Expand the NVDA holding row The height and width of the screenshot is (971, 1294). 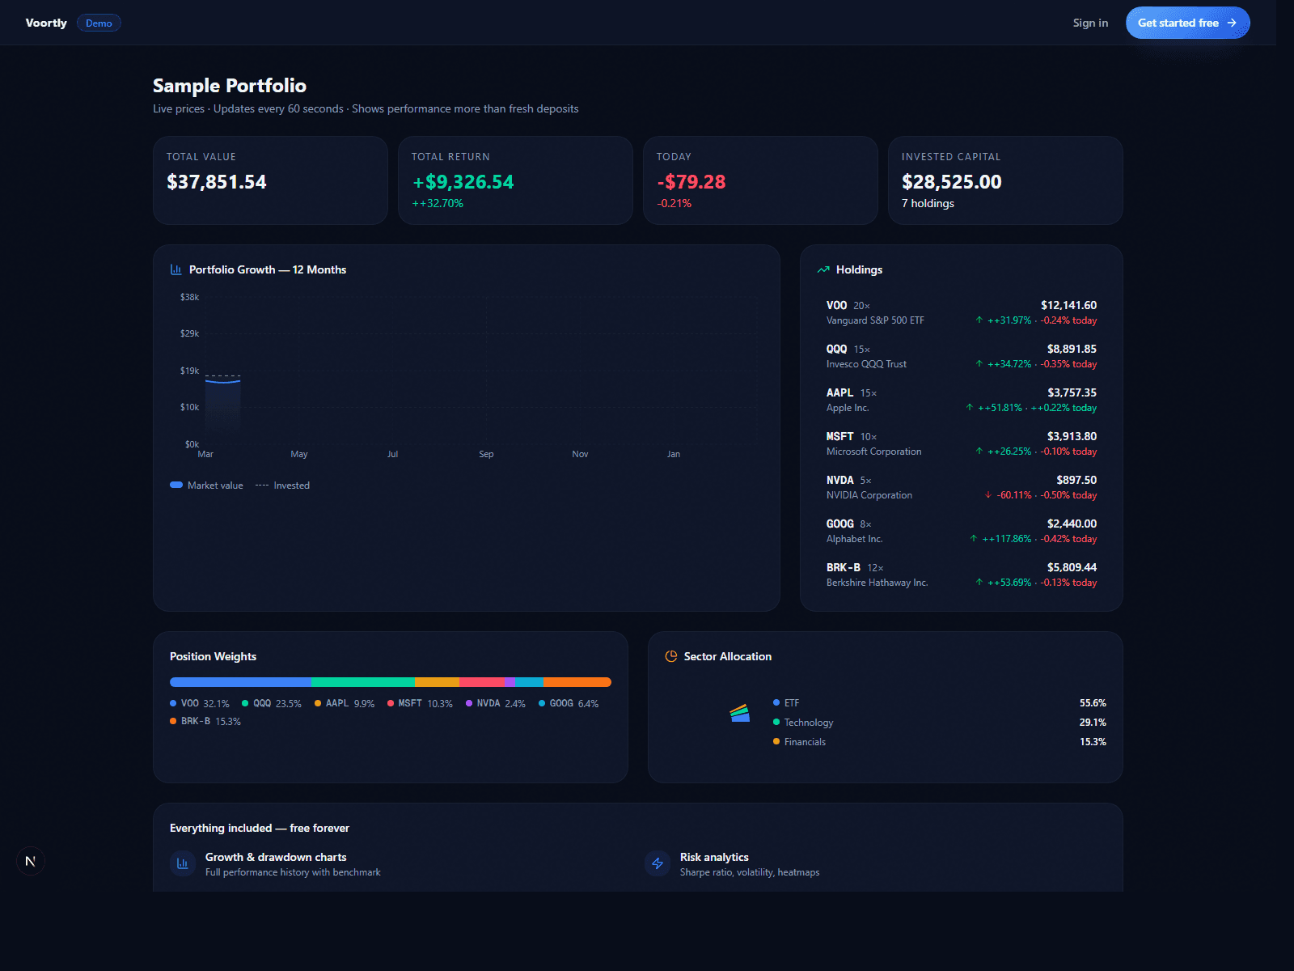(961, 486)
